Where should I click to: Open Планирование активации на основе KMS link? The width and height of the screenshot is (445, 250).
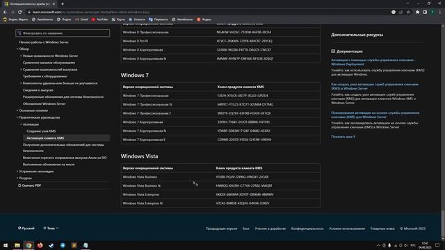(375, 115)
